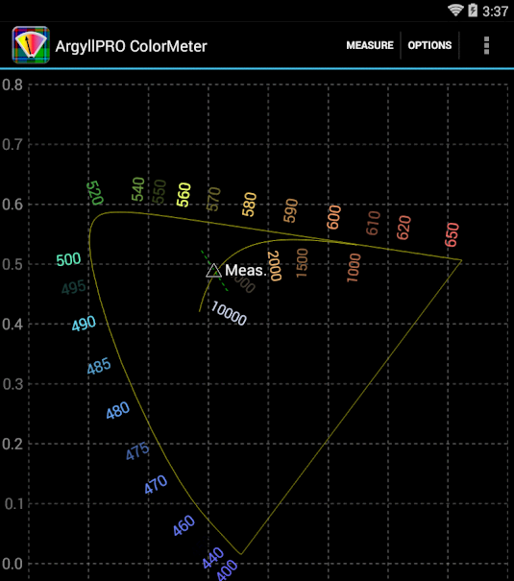This screenshot has width=514, height=581.
Task: Tap the 580 wavelength label
Action: (x=249, y=205)
